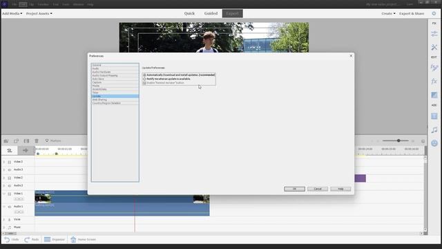The width and height of the screenshot is (442, 249).
Task: Open the Applied Effects panel icon
Action: pos(434,68)
